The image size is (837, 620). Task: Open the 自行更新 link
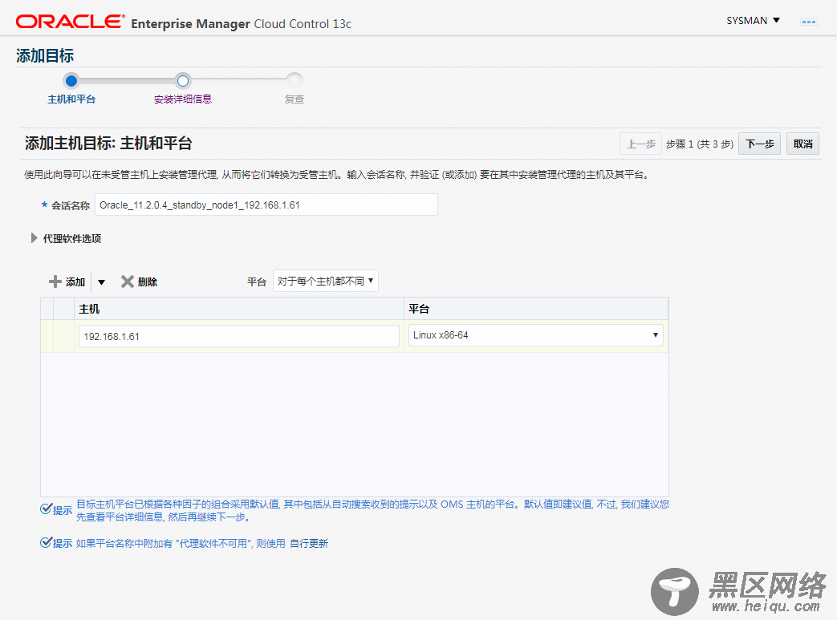point(309,543)
